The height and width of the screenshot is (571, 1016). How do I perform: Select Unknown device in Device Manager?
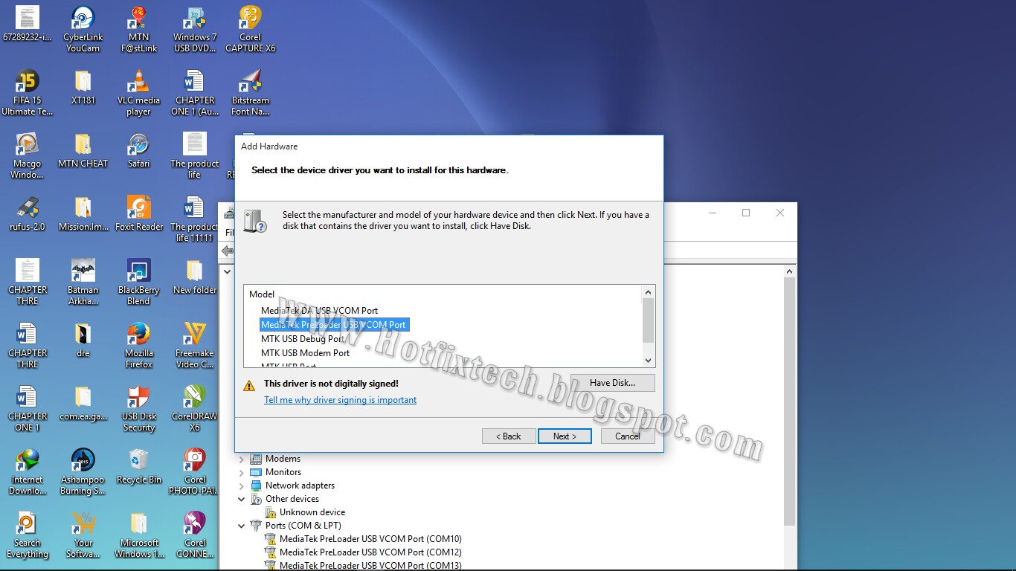[312, 512]
